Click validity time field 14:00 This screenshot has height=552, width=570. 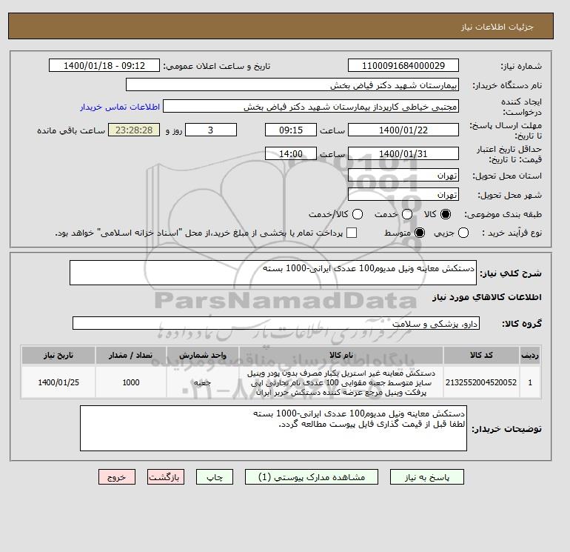click(291, 153)
